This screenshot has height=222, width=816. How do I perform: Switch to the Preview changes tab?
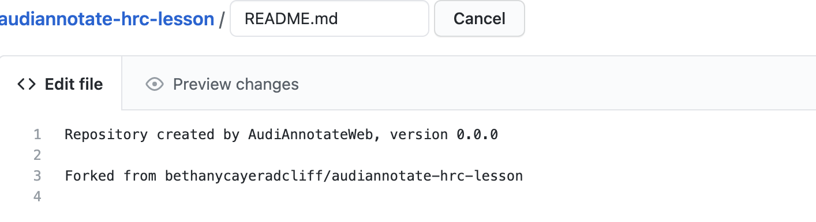click(222, 85)
